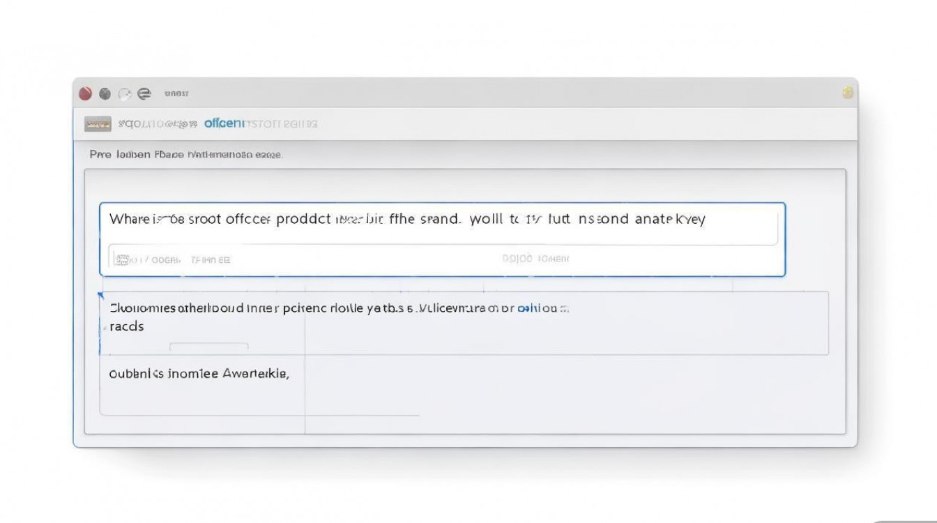937x523 pixels.
Task: Click the light gray circle in title bar
Action: pos(125,93)
